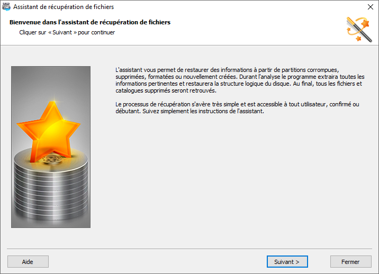Close the wizard with the Fermer button
The image size is (379, 274).
coord(351,262)
